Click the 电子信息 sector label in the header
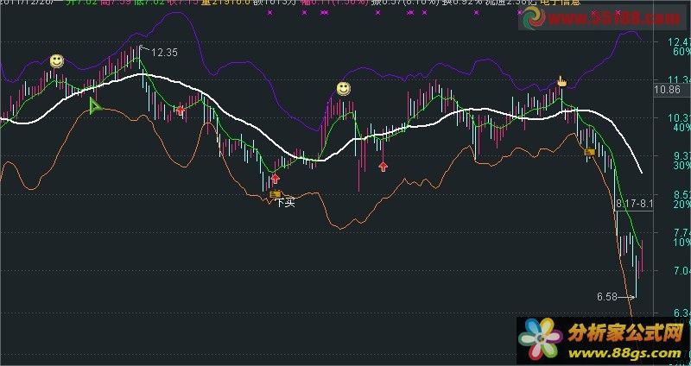 point(560,3)
